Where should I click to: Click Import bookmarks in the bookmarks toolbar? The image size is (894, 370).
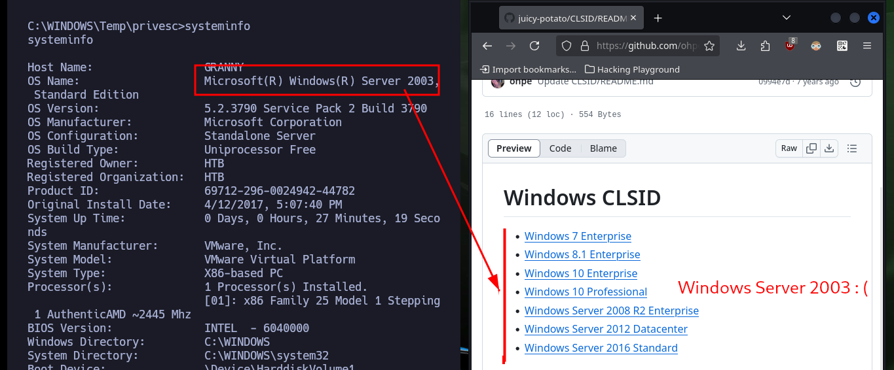coord(528,69)
